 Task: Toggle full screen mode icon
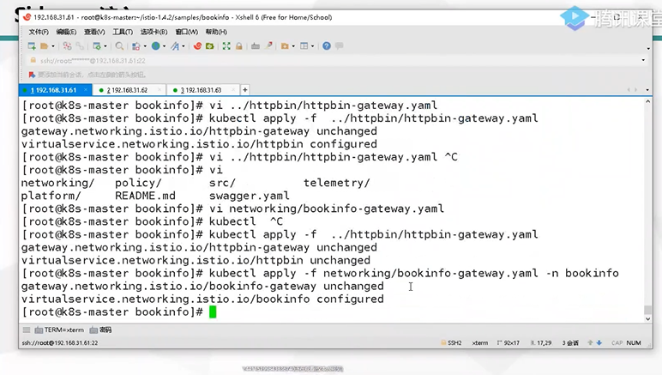(x=226, y=46)
